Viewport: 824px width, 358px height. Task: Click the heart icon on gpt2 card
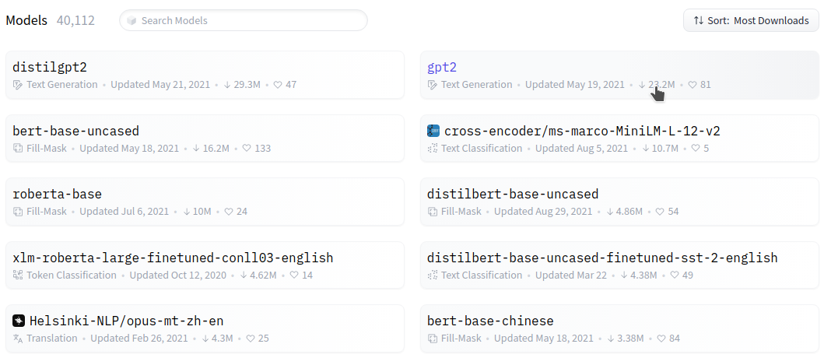(x=692, y=85)
